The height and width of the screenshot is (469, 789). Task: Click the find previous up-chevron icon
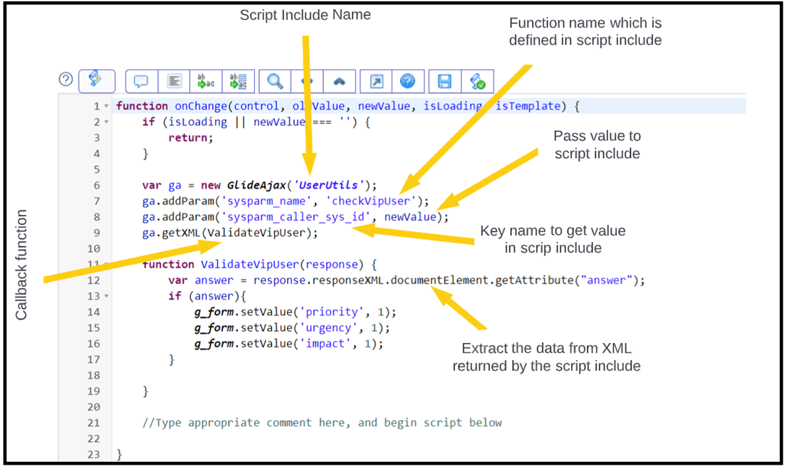pos(340,81)
